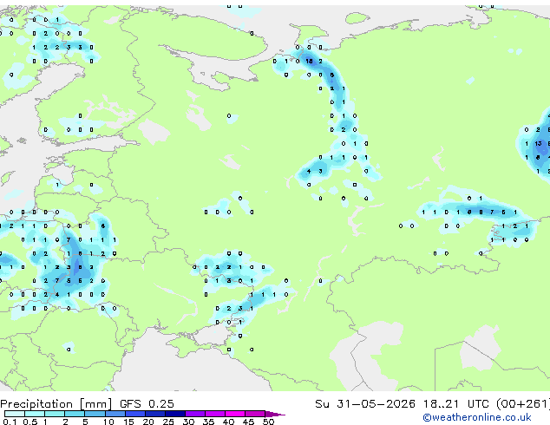Click the "18..21 UTC" time range text
This screenshot has width=550, height=425.
click(456, 403)
